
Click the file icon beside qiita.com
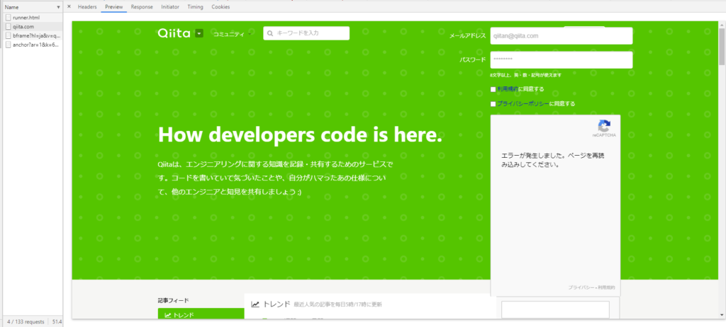[x=8, y=27]
